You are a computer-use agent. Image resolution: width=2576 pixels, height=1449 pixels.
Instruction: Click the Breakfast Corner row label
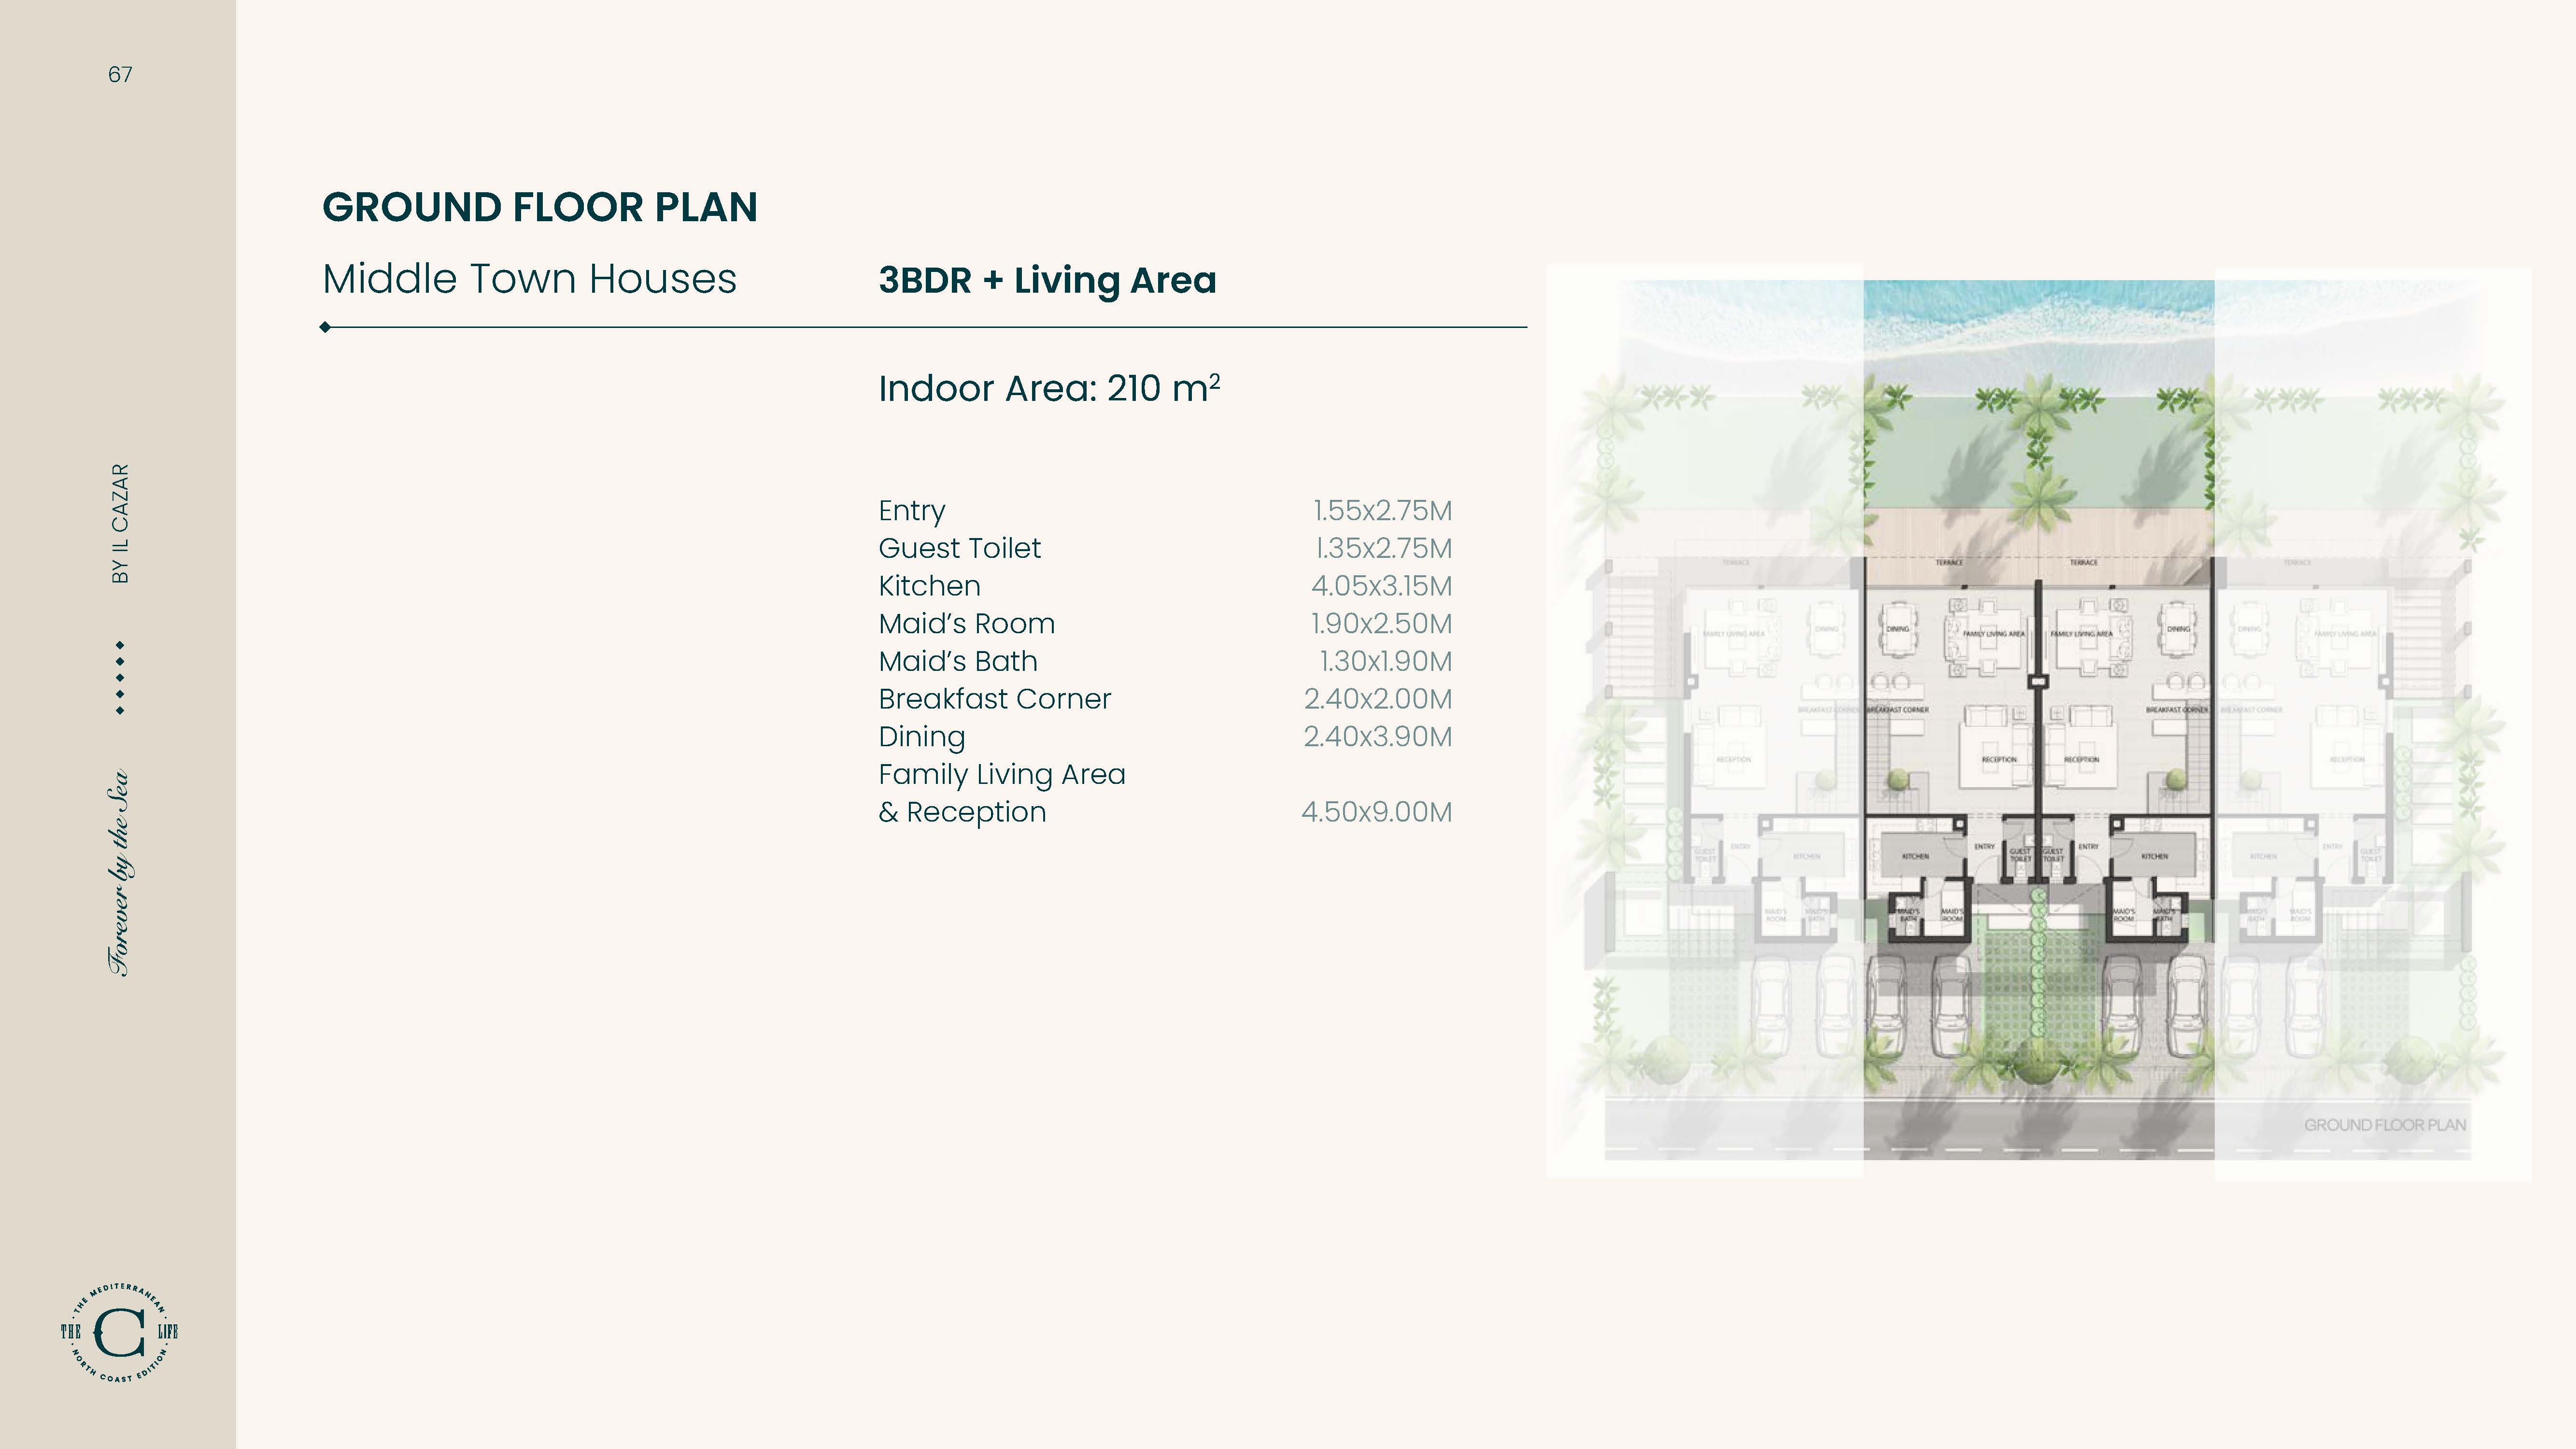994,699
